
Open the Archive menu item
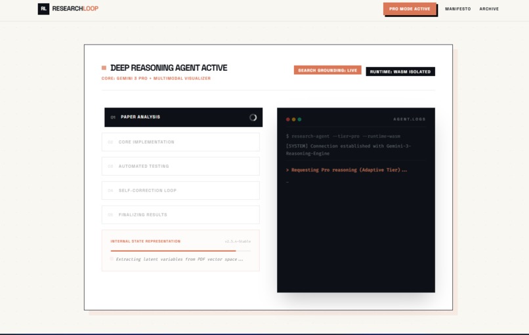[x=489, y=9]
